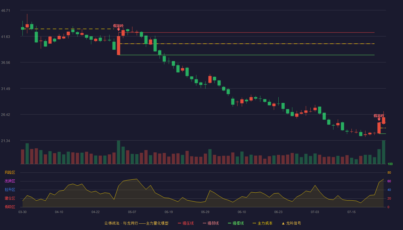Click the 05-19 date axis label

tap(169, 212)
